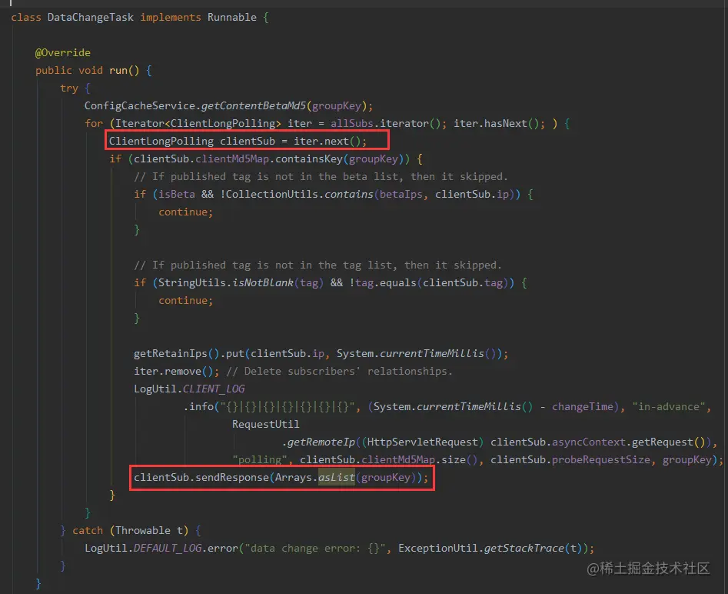Click the .info method call

point(198,406)
